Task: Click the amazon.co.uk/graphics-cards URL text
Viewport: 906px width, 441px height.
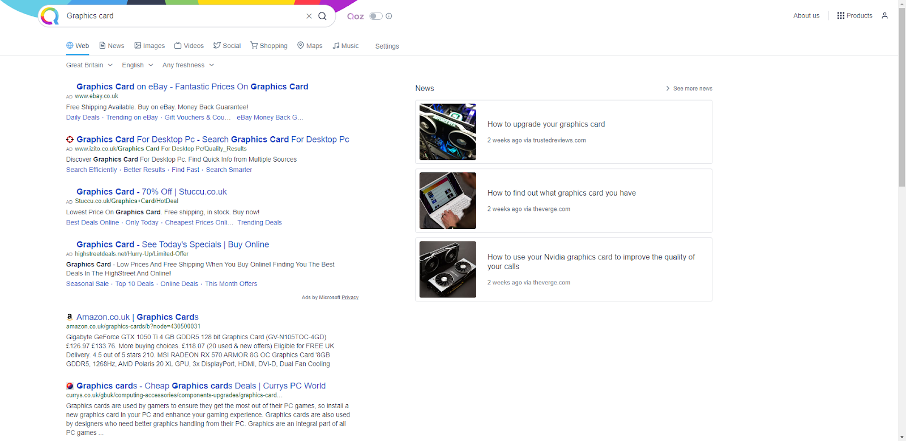Action: 133,327
